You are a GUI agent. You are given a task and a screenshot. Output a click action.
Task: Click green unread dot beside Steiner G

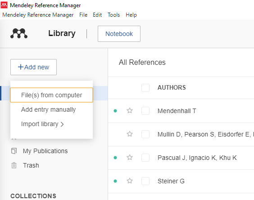point(115,181)
